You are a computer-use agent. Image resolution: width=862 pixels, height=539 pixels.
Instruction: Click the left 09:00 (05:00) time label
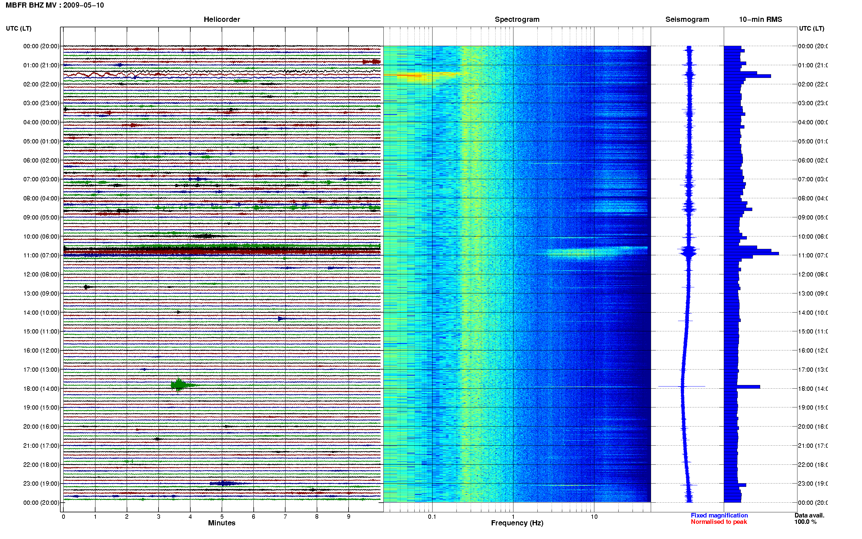41,217
